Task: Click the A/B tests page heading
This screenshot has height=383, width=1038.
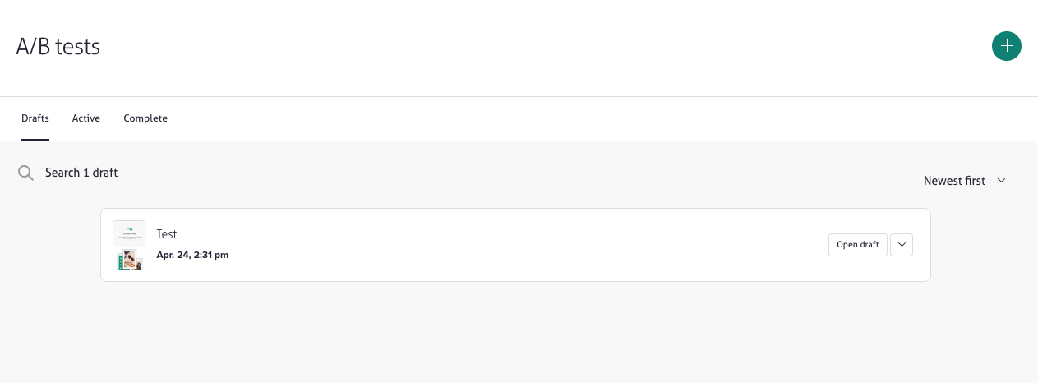Action: [58, 47]
